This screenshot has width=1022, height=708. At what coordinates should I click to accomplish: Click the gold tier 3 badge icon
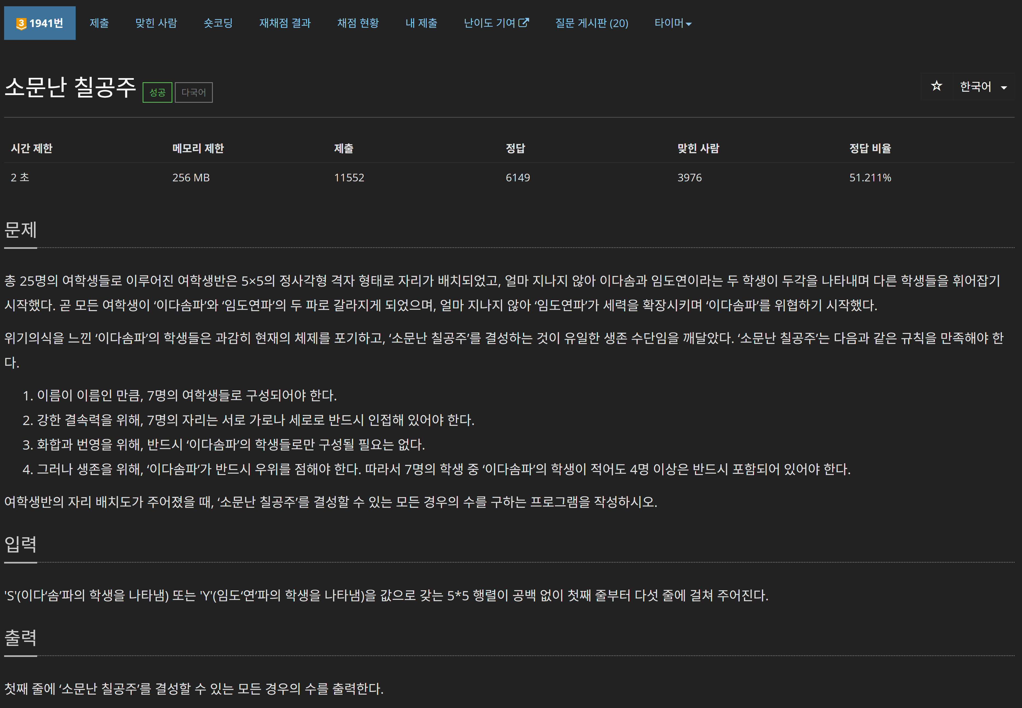[21, 23]
